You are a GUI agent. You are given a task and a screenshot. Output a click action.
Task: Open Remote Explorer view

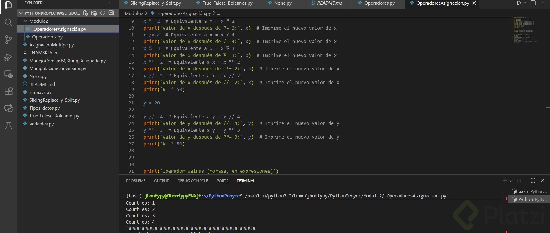tap(8, 74)
